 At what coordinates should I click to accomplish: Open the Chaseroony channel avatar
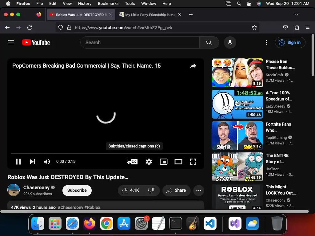pyautogui.click(x=14, y=190)
